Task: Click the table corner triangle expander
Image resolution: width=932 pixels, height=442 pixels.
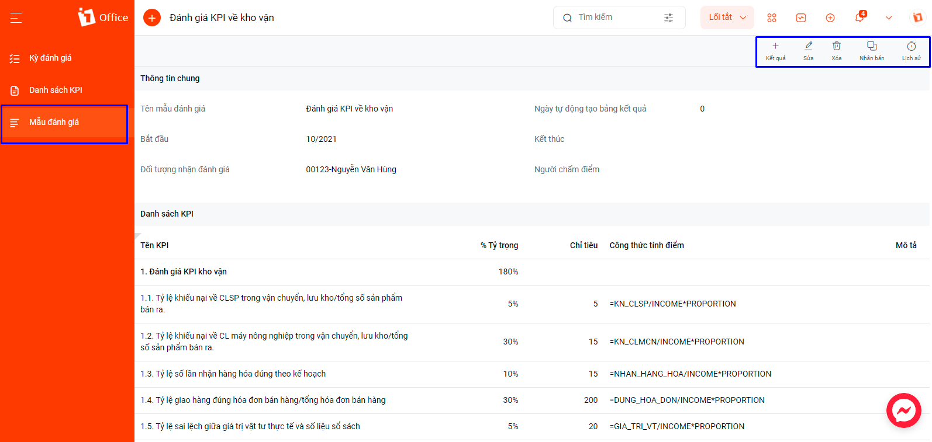Action: tap(137, 235)
